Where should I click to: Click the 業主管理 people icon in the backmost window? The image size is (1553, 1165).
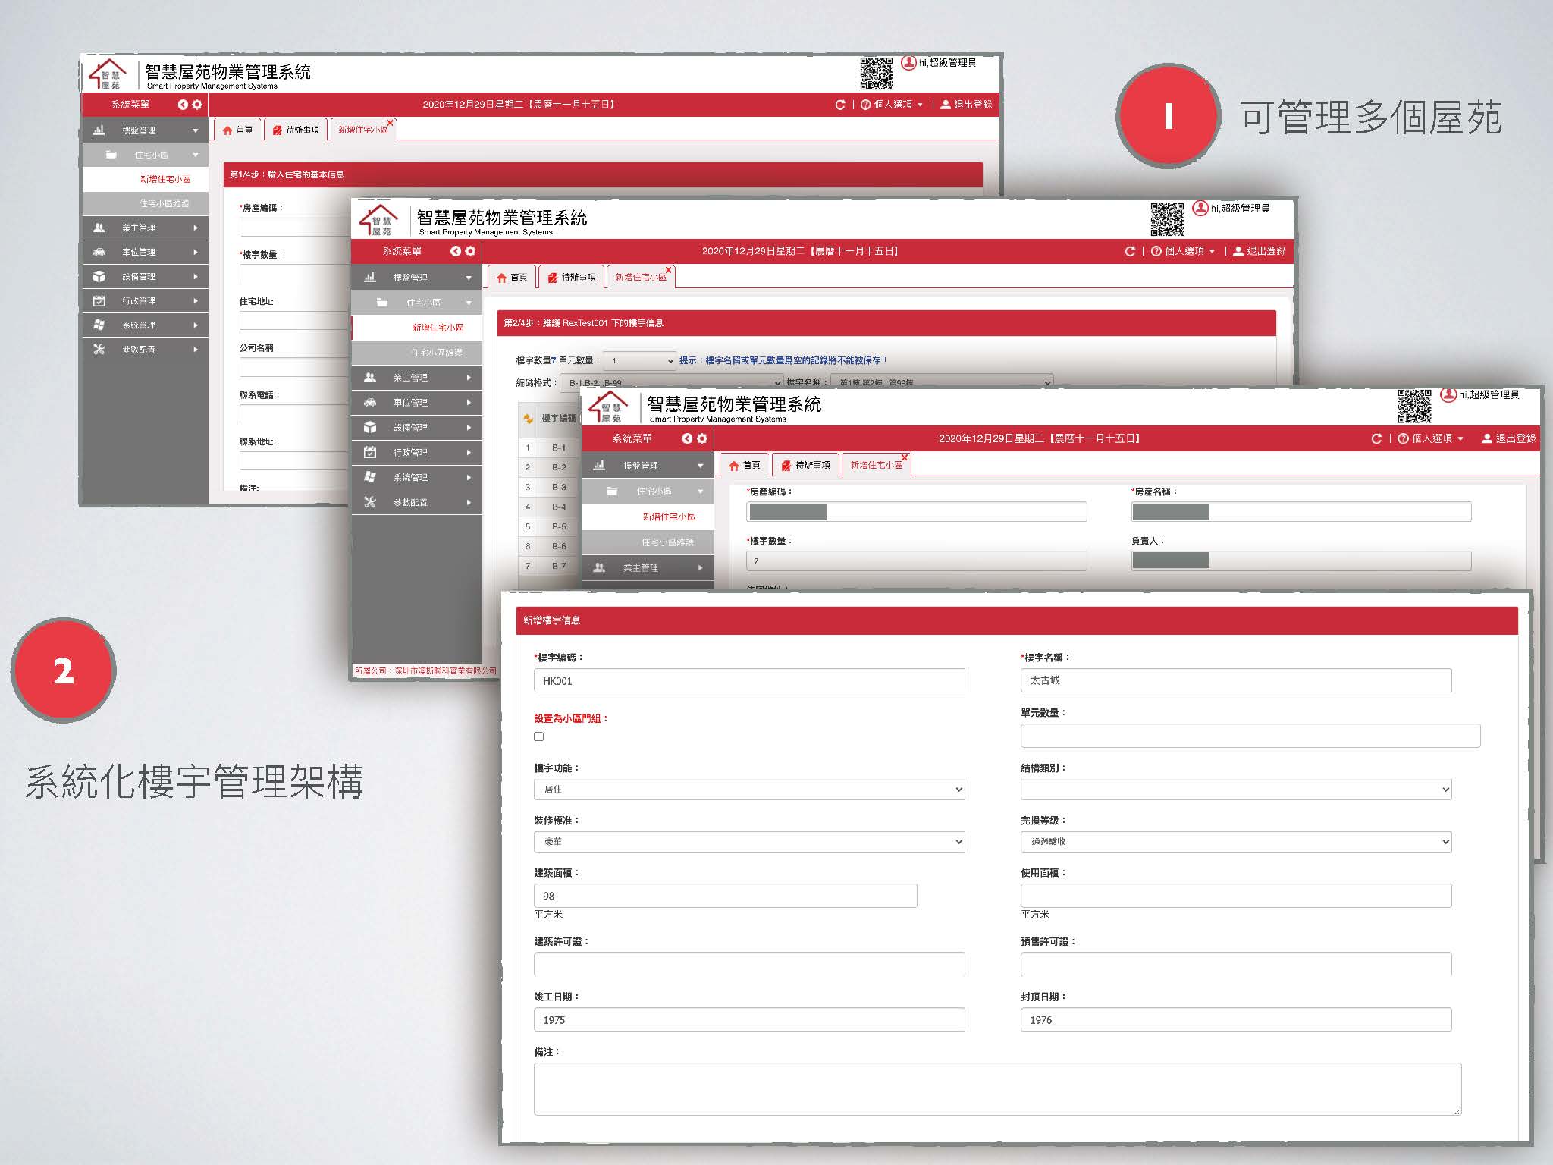[99, 228]
